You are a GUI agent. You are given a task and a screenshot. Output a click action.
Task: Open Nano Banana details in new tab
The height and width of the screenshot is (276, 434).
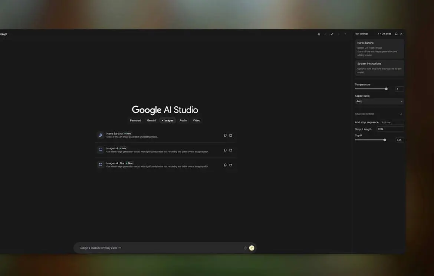231,136
